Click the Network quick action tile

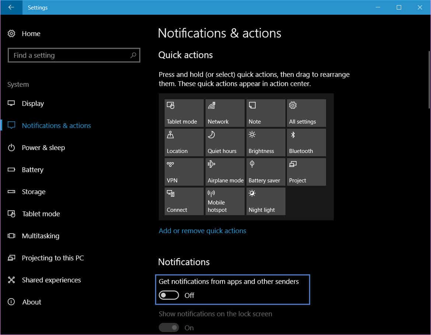coord(225,113)
